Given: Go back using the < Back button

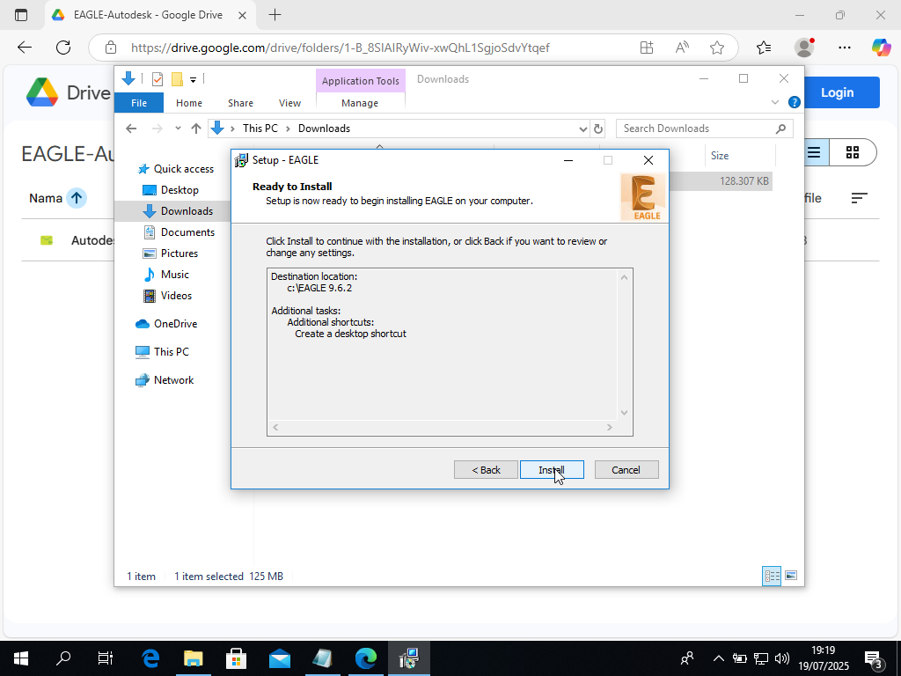Looking at the screenshot, I should 486,470.
